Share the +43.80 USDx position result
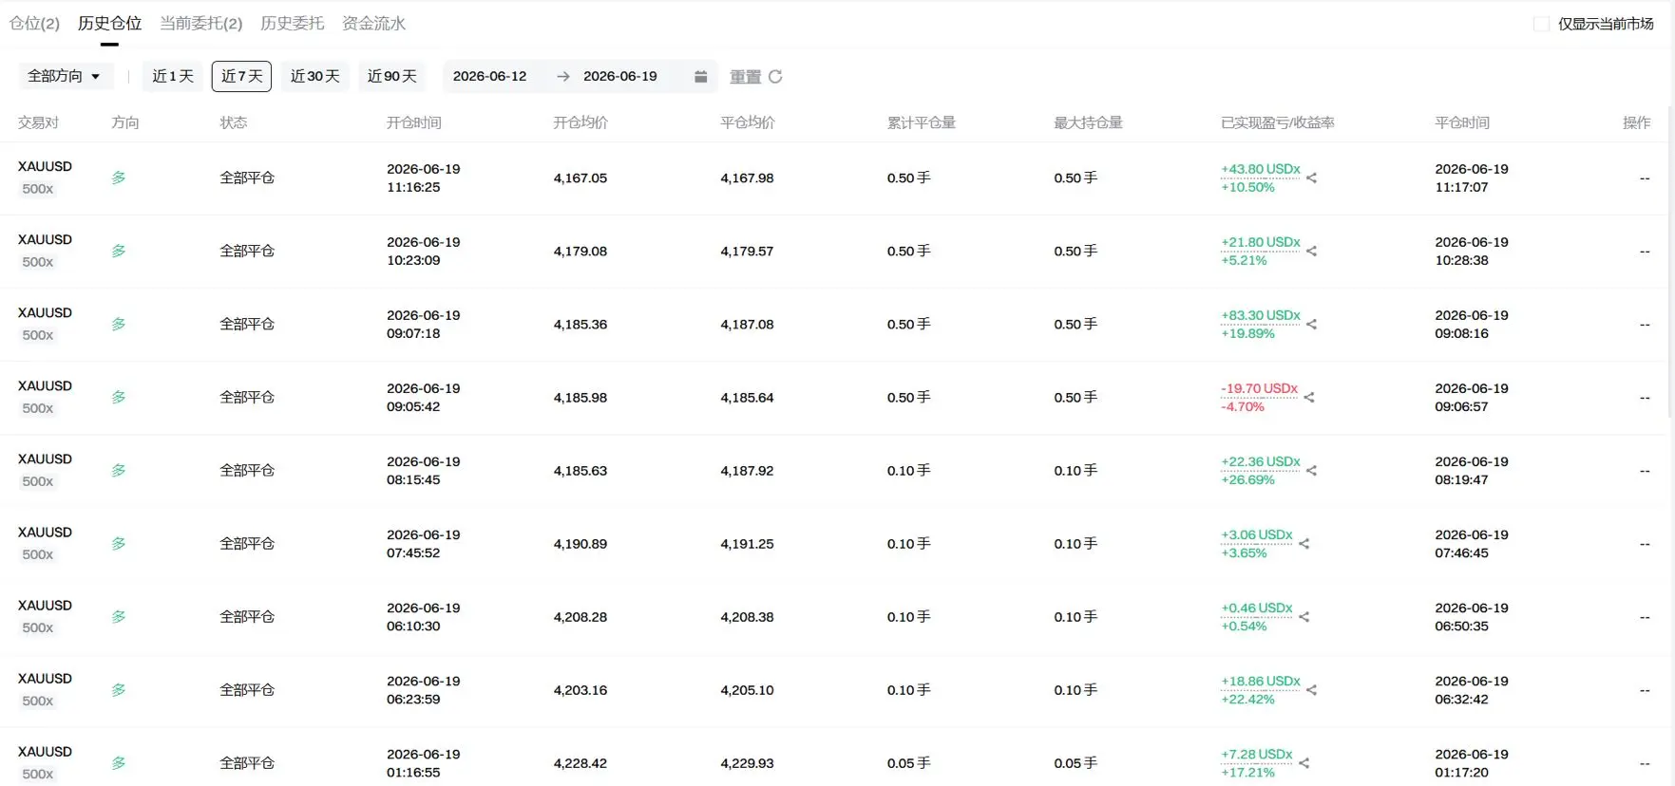The width and height of the screenshot is (1675, 786). (x=1311, y=178)
